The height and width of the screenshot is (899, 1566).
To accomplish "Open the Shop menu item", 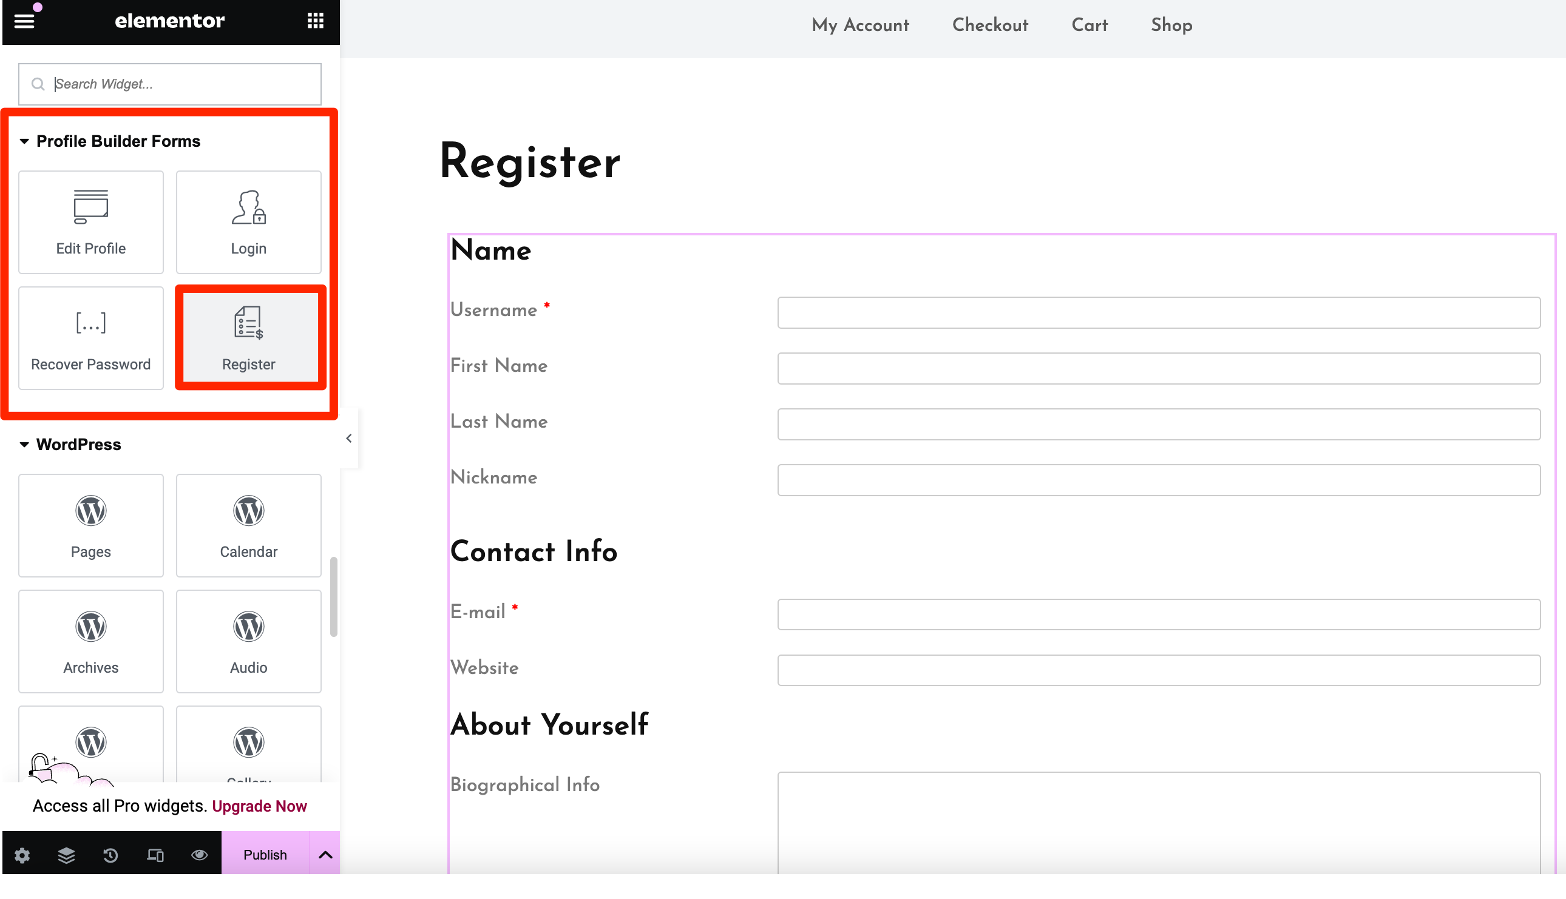I will click(1171, 25).
